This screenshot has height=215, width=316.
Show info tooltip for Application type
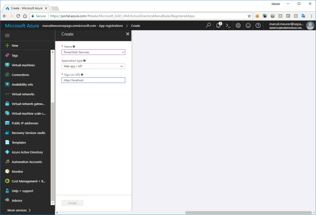(x=85, y=61)
